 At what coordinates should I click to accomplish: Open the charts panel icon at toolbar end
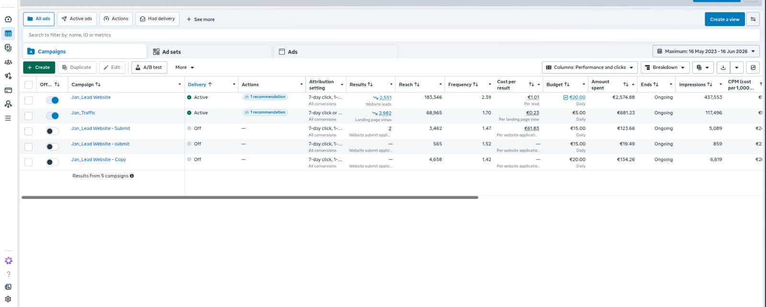coord(753,67)
